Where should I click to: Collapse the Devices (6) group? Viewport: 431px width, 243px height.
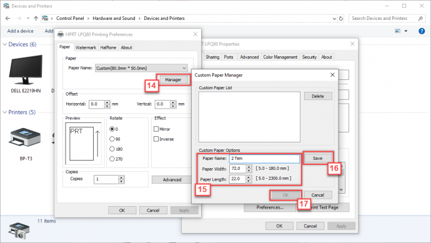(4, 44)
